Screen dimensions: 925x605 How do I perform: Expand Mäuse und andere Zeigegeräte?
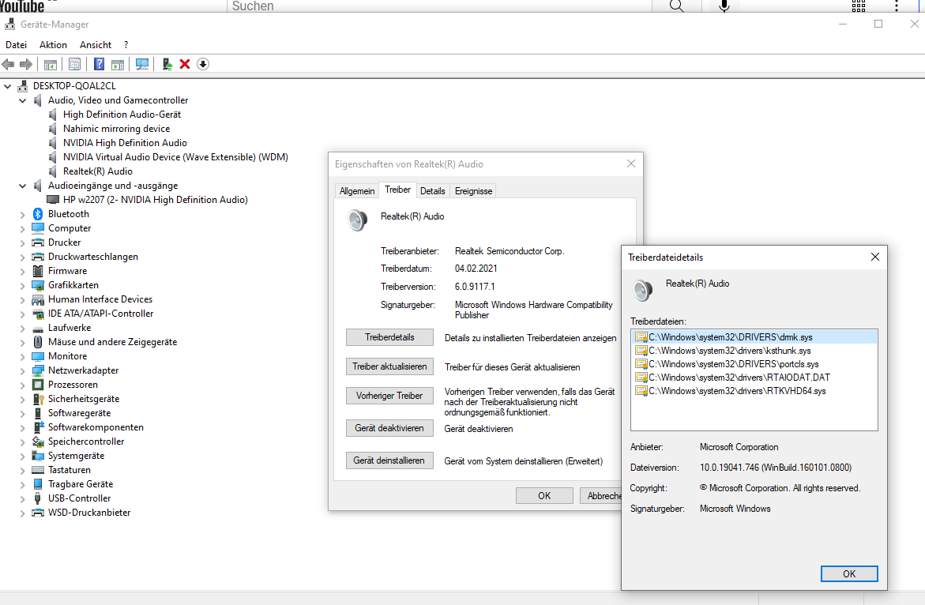[22, 343]
